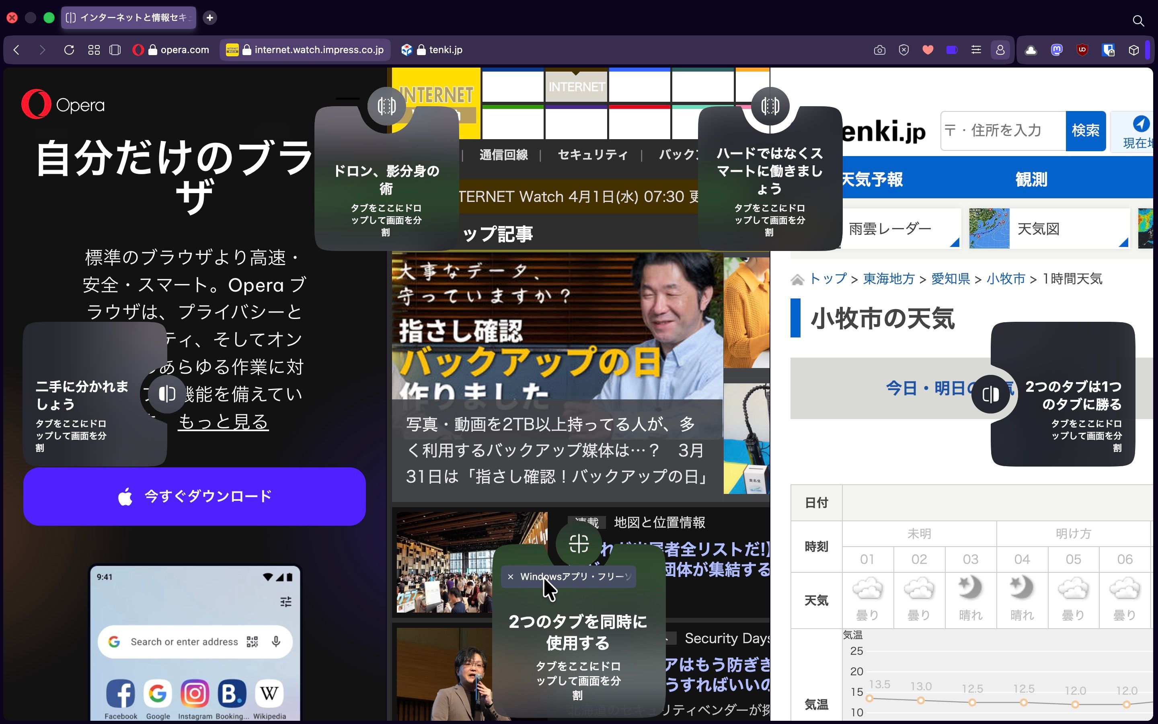This screenshot has width=1158, height=724.
Task: Click Search or enter address in phone mockup
Action: pos(184,642)
